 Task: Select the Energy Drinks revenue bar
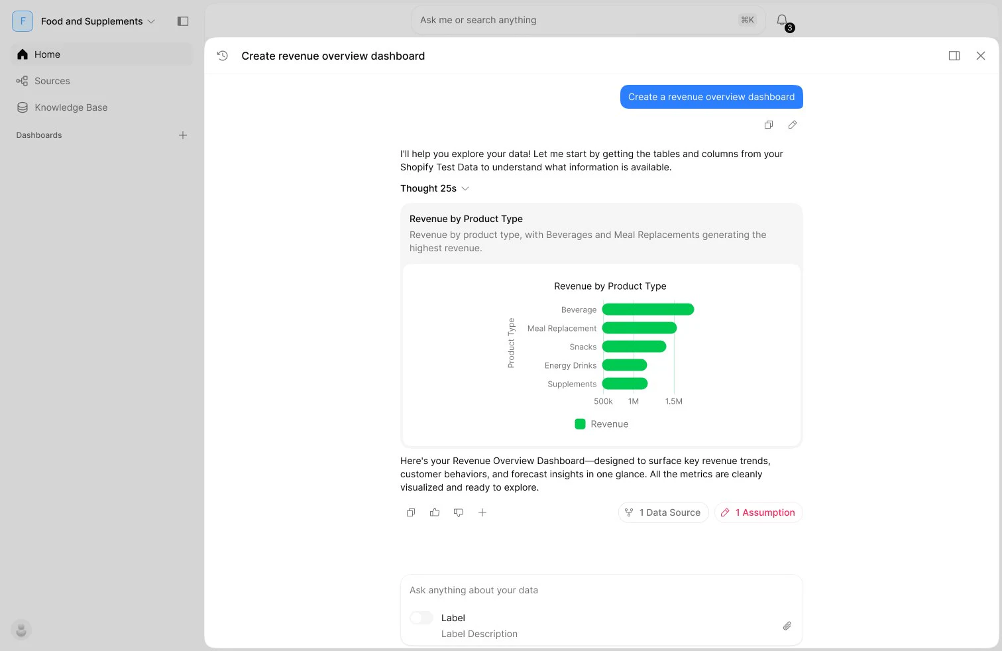[624, 365]
